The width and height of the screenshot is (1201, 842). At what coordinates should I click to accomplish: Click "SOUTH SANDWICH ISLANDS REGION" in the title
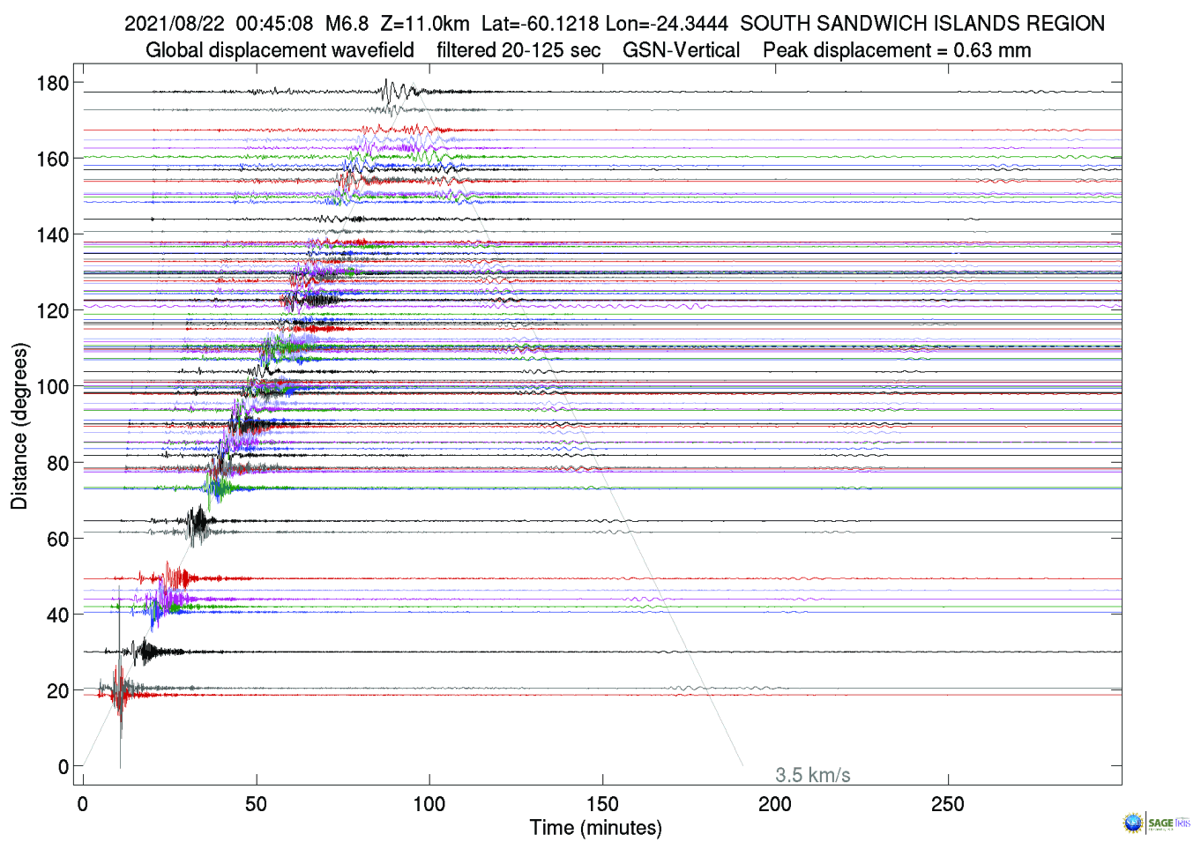pos(921,24)
